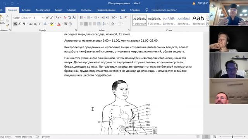Image resolution: width=248 pixels, height=139 pixels.
Task: Align text left
Action: [81, 24]
